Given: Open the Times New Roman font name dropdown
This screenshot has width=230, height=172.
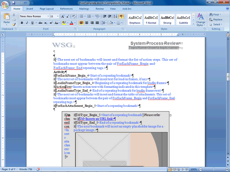Looking at the screenshot, I should click(48, 16).
